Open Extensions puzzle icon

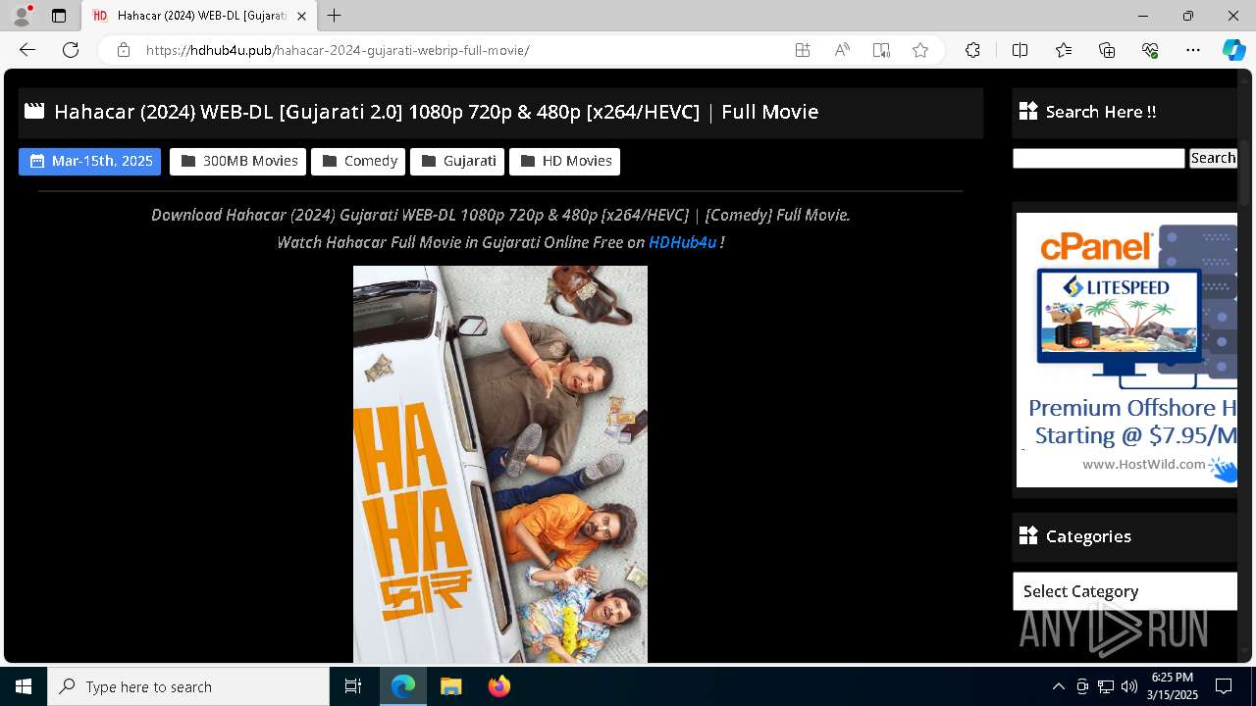click(x=972, y=50)
